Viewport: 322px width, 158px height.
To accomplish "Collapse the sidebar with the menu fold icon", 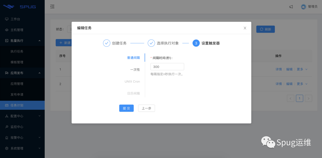I will [x=52, y=7].
